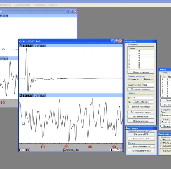Click the 10 tick on back window axis
The width and height of the screenshot is (171, 169).
pos(3,103)
